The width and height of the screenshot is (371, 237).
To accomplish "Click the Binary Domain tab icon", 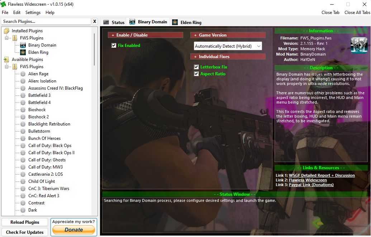I will [x=132, y=22].
